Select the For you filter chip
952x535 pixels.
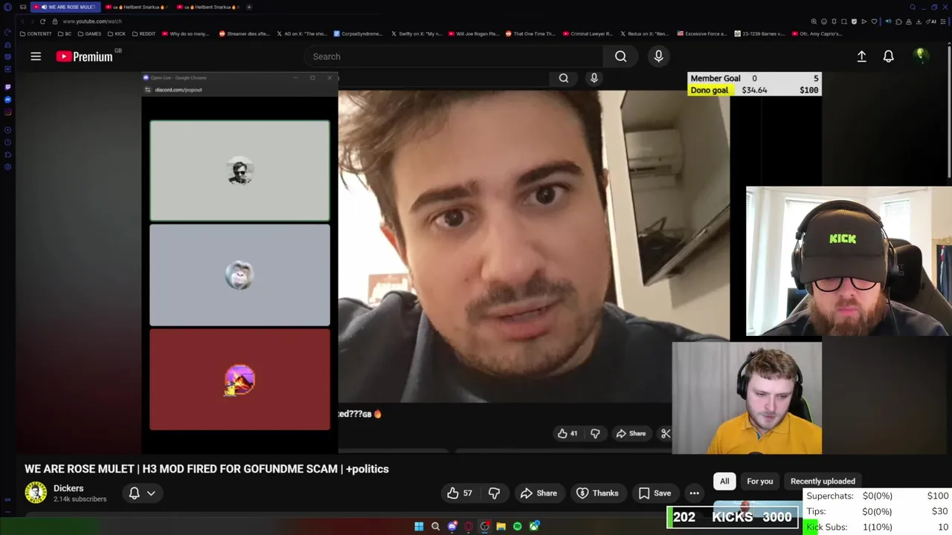pos(759,481)
